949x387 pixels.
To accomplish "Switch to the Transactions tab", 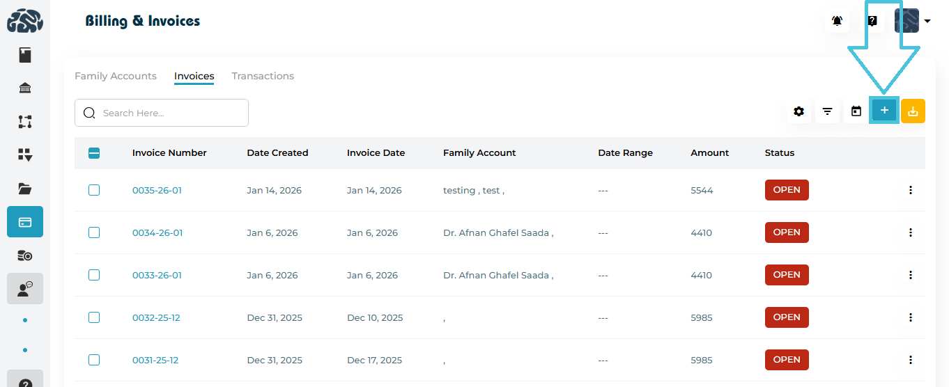I will point(263,76).
